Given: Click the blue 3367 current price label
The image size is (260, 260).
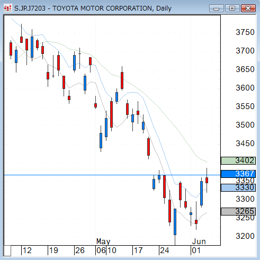Looking at the screenshot, I should (x=238, y=174).
